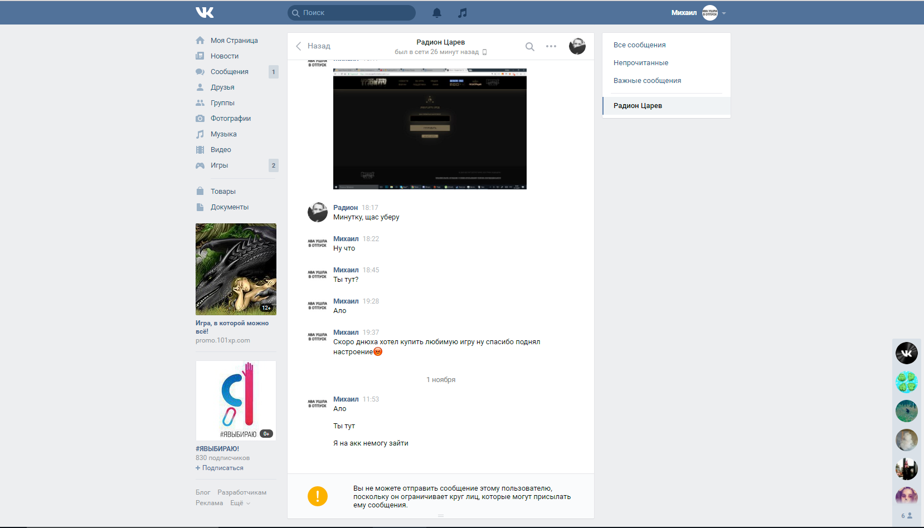Viewport: 924px width, 528px height.
Task: Click the sender name Радион at 18:17
Action: pyautogui.click(x=346, y=207)
